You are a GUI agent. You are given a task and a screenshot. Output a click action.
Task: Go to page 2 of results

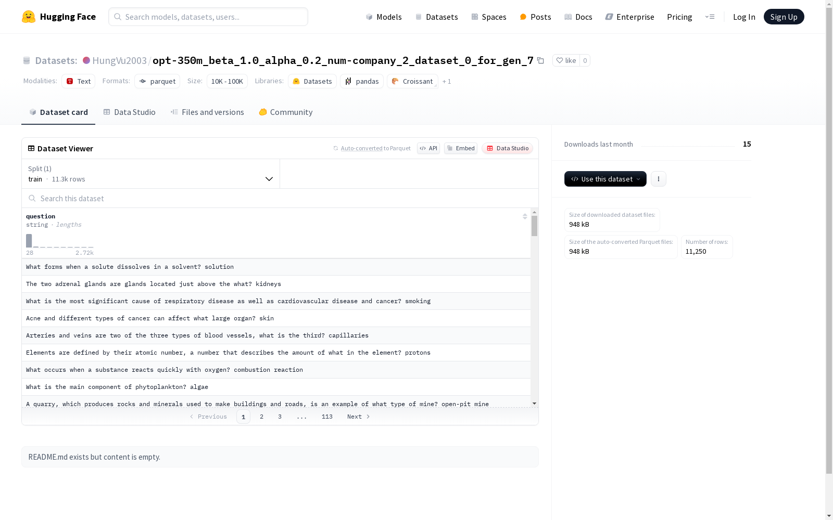pos(261,417)
